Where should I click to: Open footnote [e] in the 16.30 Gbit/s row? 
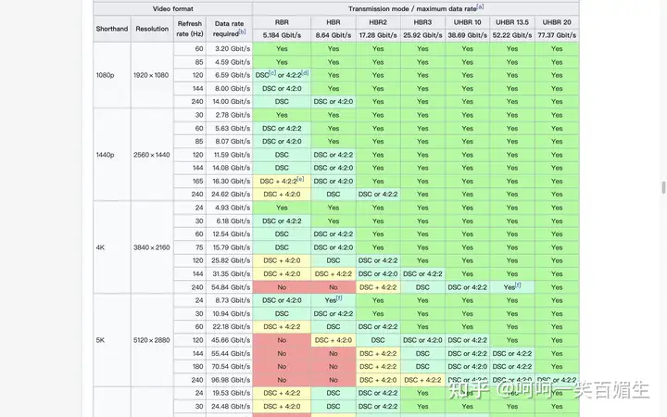coord(300,179)
